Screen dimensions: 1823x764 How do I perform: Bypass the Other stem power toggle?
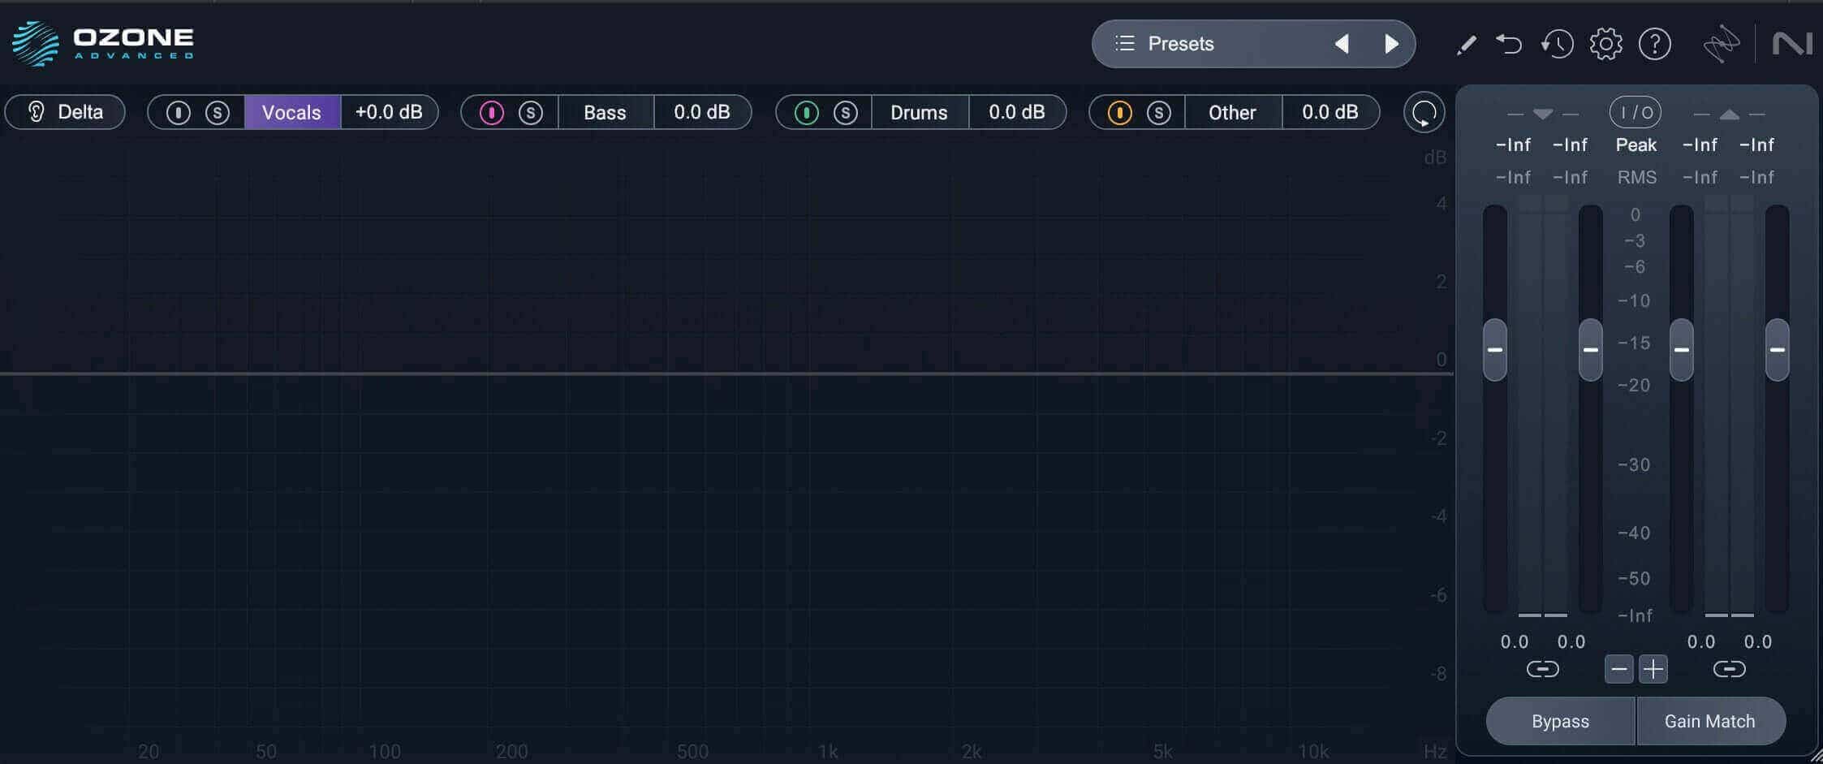1120,113
